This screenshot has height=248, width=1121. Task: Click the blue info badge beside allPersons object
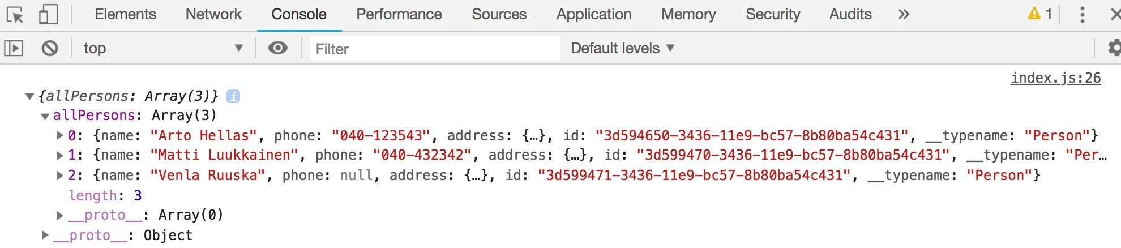233,96
